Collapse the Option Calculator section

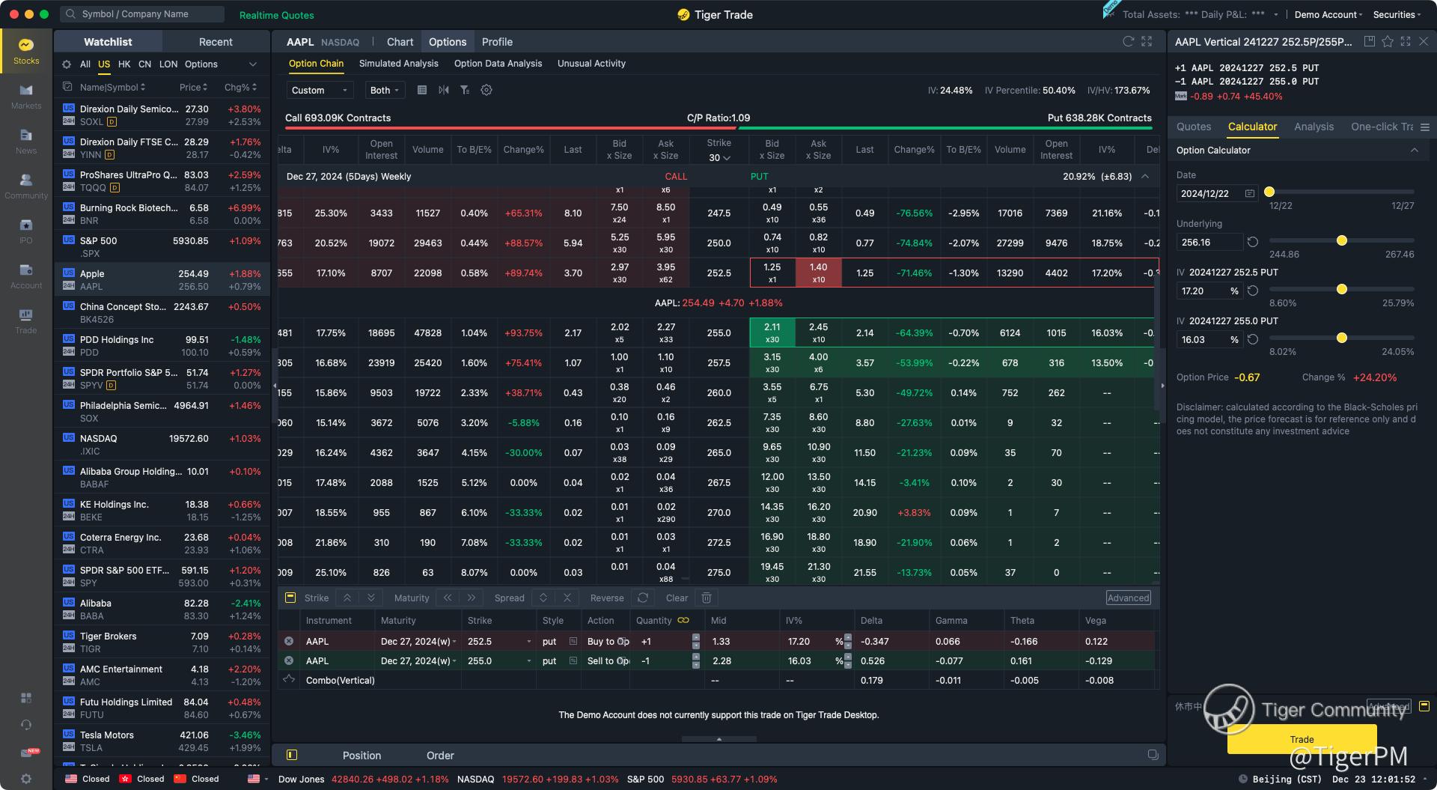1414,150
